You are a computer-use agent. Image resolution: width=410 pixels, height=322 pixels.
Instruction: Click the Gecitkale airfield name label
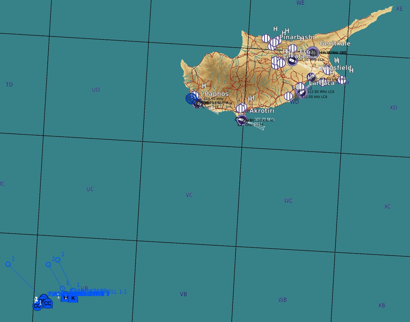click(335, 44)
